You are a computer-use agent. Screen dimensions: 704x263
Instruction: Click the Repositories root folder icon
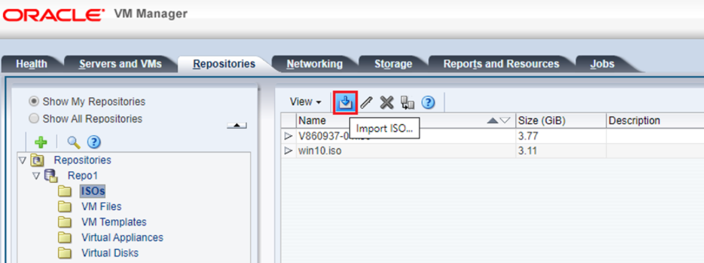[38, 160]
